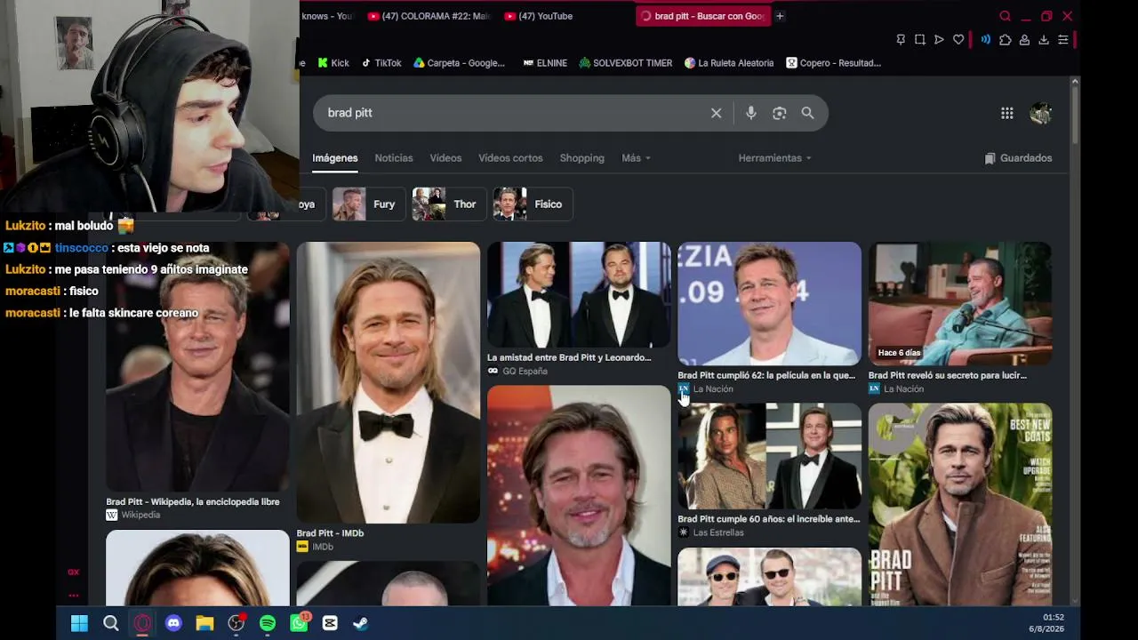Switch to the Shopping tab
1138x640 pixels.
point(582,158)
